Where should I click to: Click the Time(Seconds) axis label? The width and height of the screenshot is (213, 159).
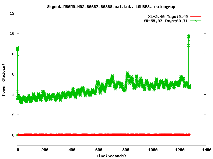[111, 156]
